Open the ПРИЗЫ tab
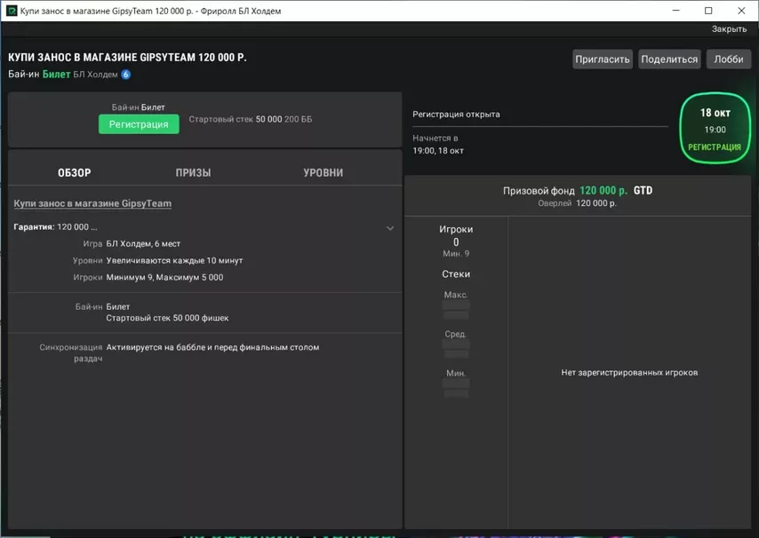759x538 pixels. pos(193,173)
